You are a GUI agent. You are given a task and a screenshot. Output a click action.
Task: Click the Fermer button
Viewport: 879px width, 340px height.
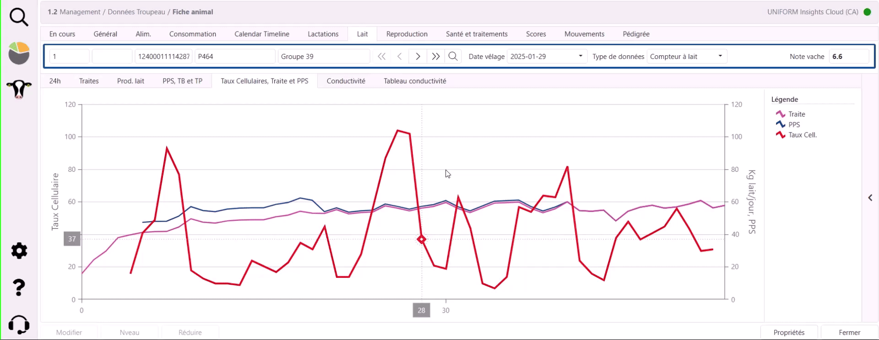[x=849, y=332]
